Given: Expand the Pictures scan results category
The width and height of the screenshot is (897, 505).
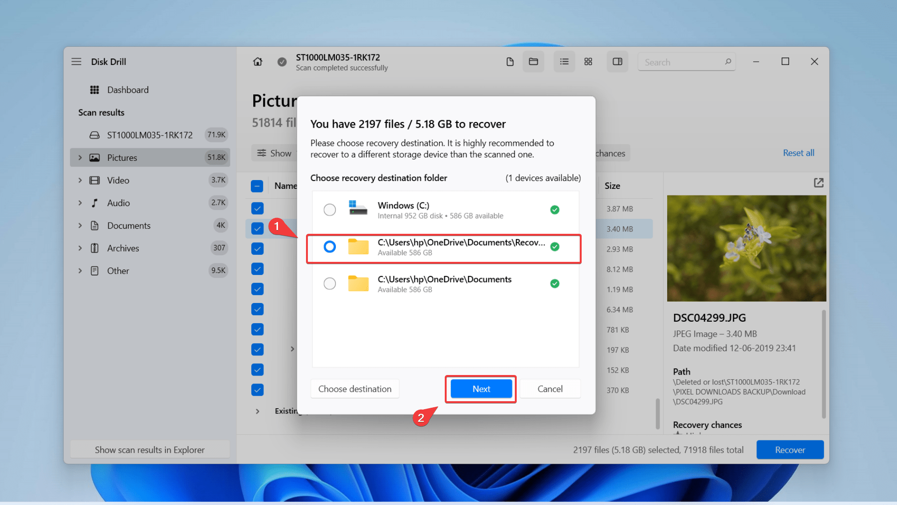Looking at the screenshot, I should [x=81, y=157].
